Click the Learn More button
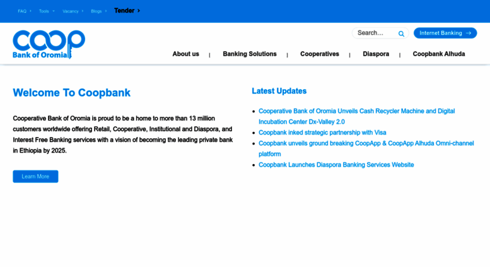Image resolution: width=490 pixels, height=267 pixels. (35, 176)
